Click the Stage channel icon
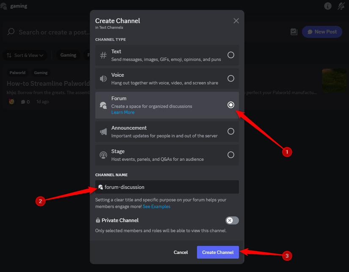Screen dimensions: 349x272 pos(103,155)
